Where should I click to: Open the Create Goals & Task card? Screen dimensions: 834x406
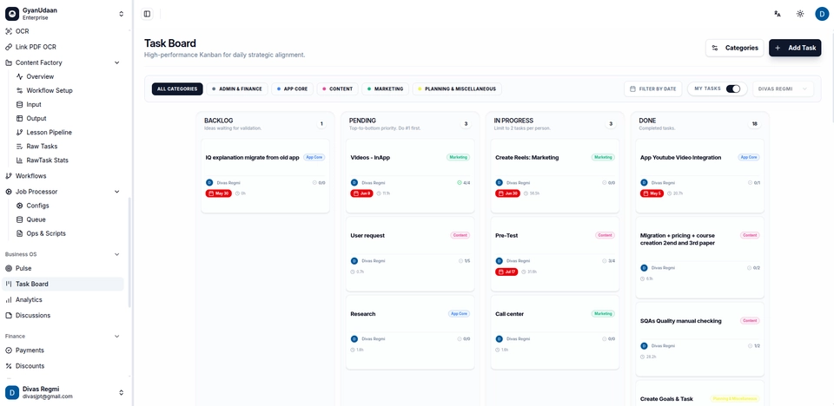pos(700,393)
